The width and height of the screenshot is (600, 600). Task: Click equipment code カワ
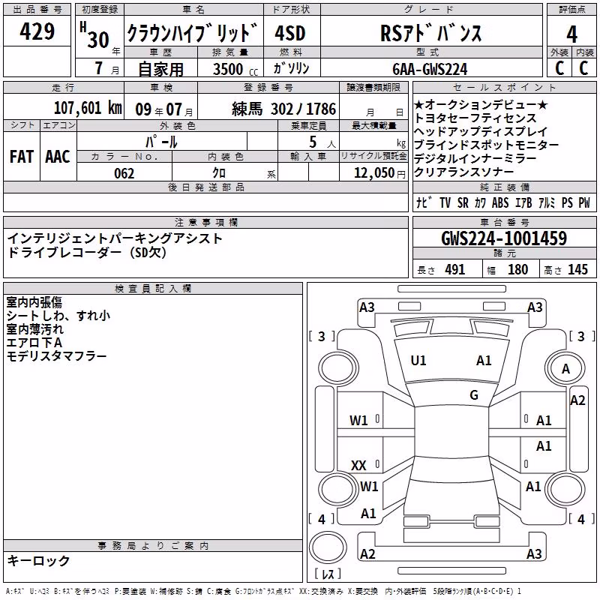(480, 202)
